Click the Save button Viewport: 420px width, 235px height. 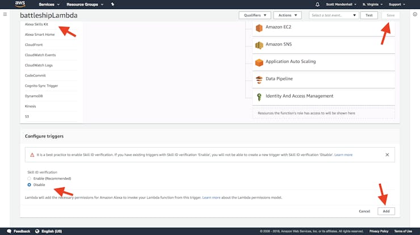(390, 15)
